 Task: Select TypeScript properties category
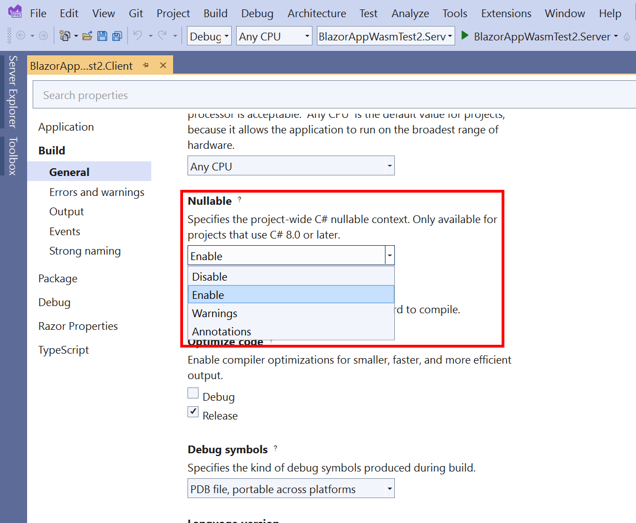(63, 350)
